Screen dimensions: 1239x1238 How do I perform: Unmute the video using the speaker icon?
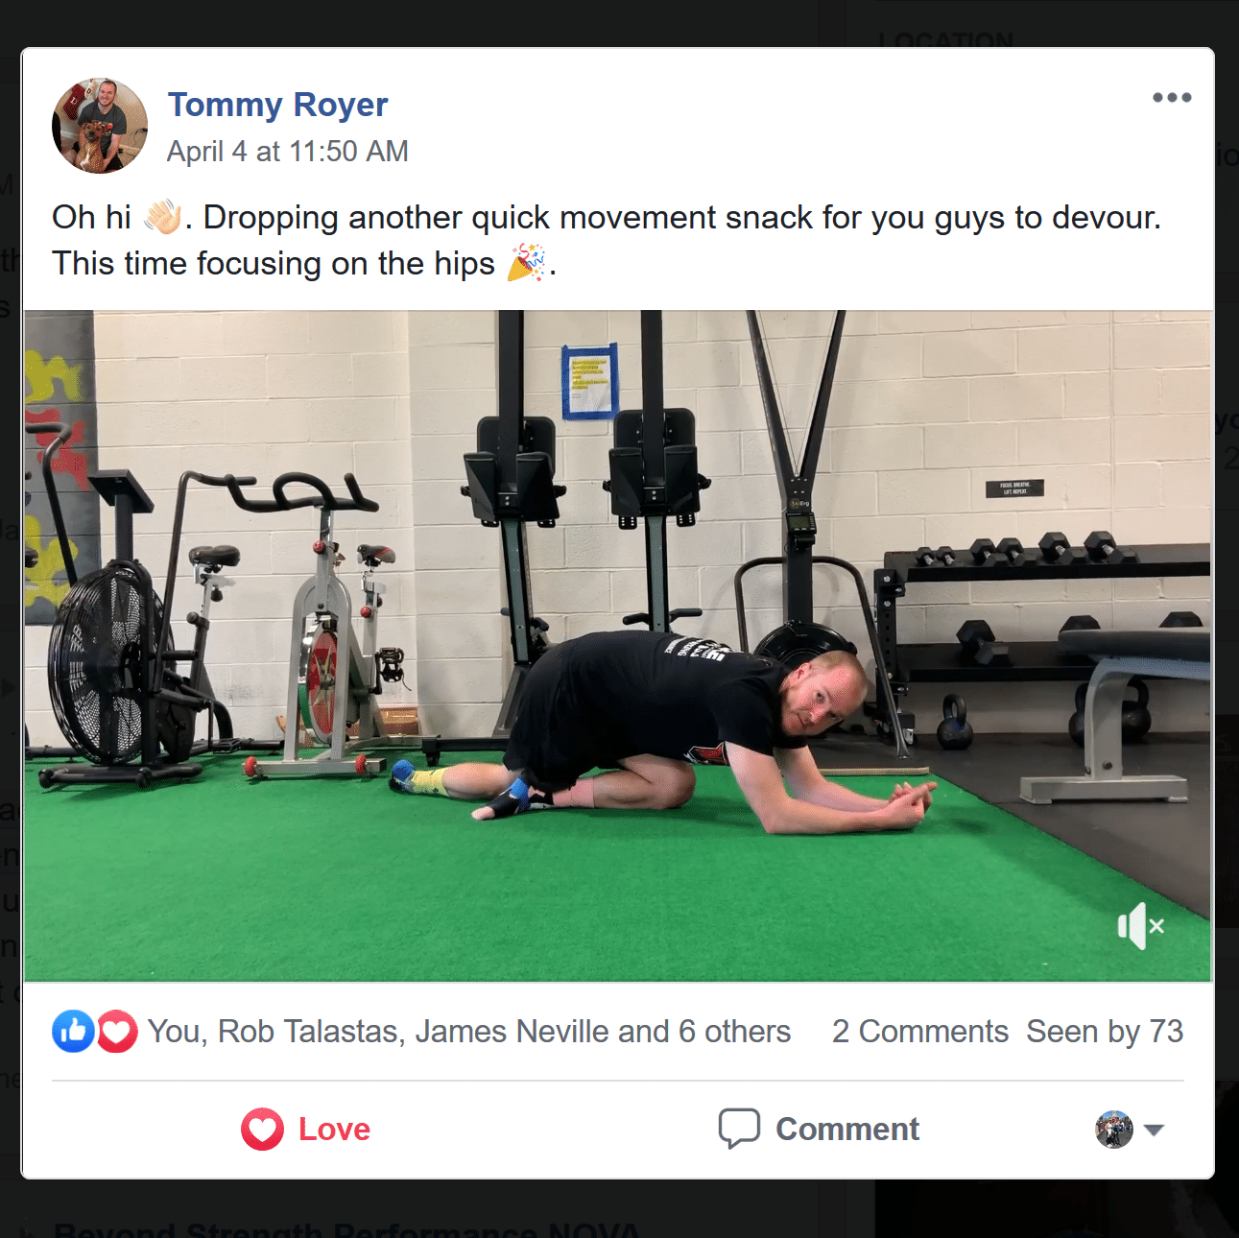[x=1141, y=926]
